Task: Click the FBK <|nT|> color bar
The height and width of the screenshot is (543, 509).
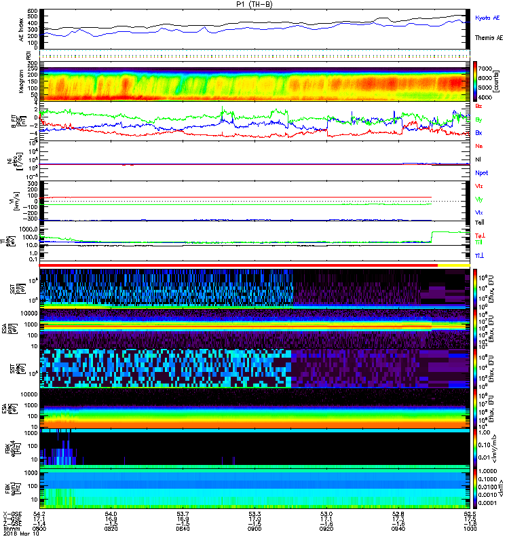Action: tap(474, 489)
